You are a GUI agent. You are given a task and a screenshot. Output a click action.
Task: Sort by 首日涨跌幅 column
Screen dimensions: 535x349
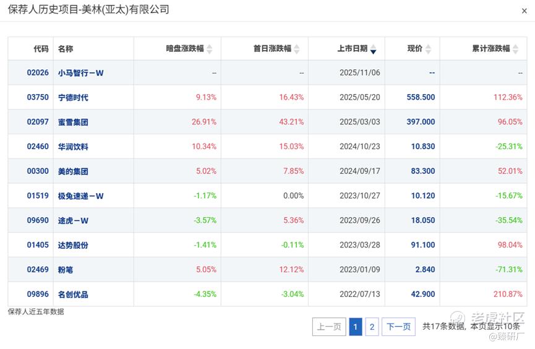(x=297, y=49)
